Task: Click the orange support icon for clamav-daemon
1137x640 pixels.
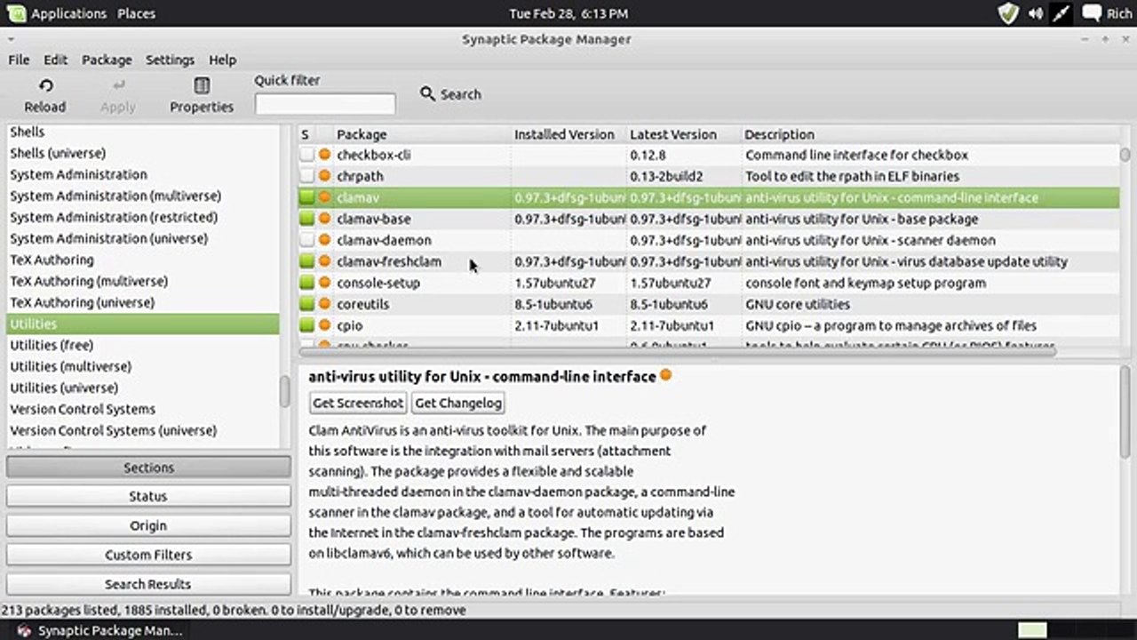Action: [x=325, y=240]
